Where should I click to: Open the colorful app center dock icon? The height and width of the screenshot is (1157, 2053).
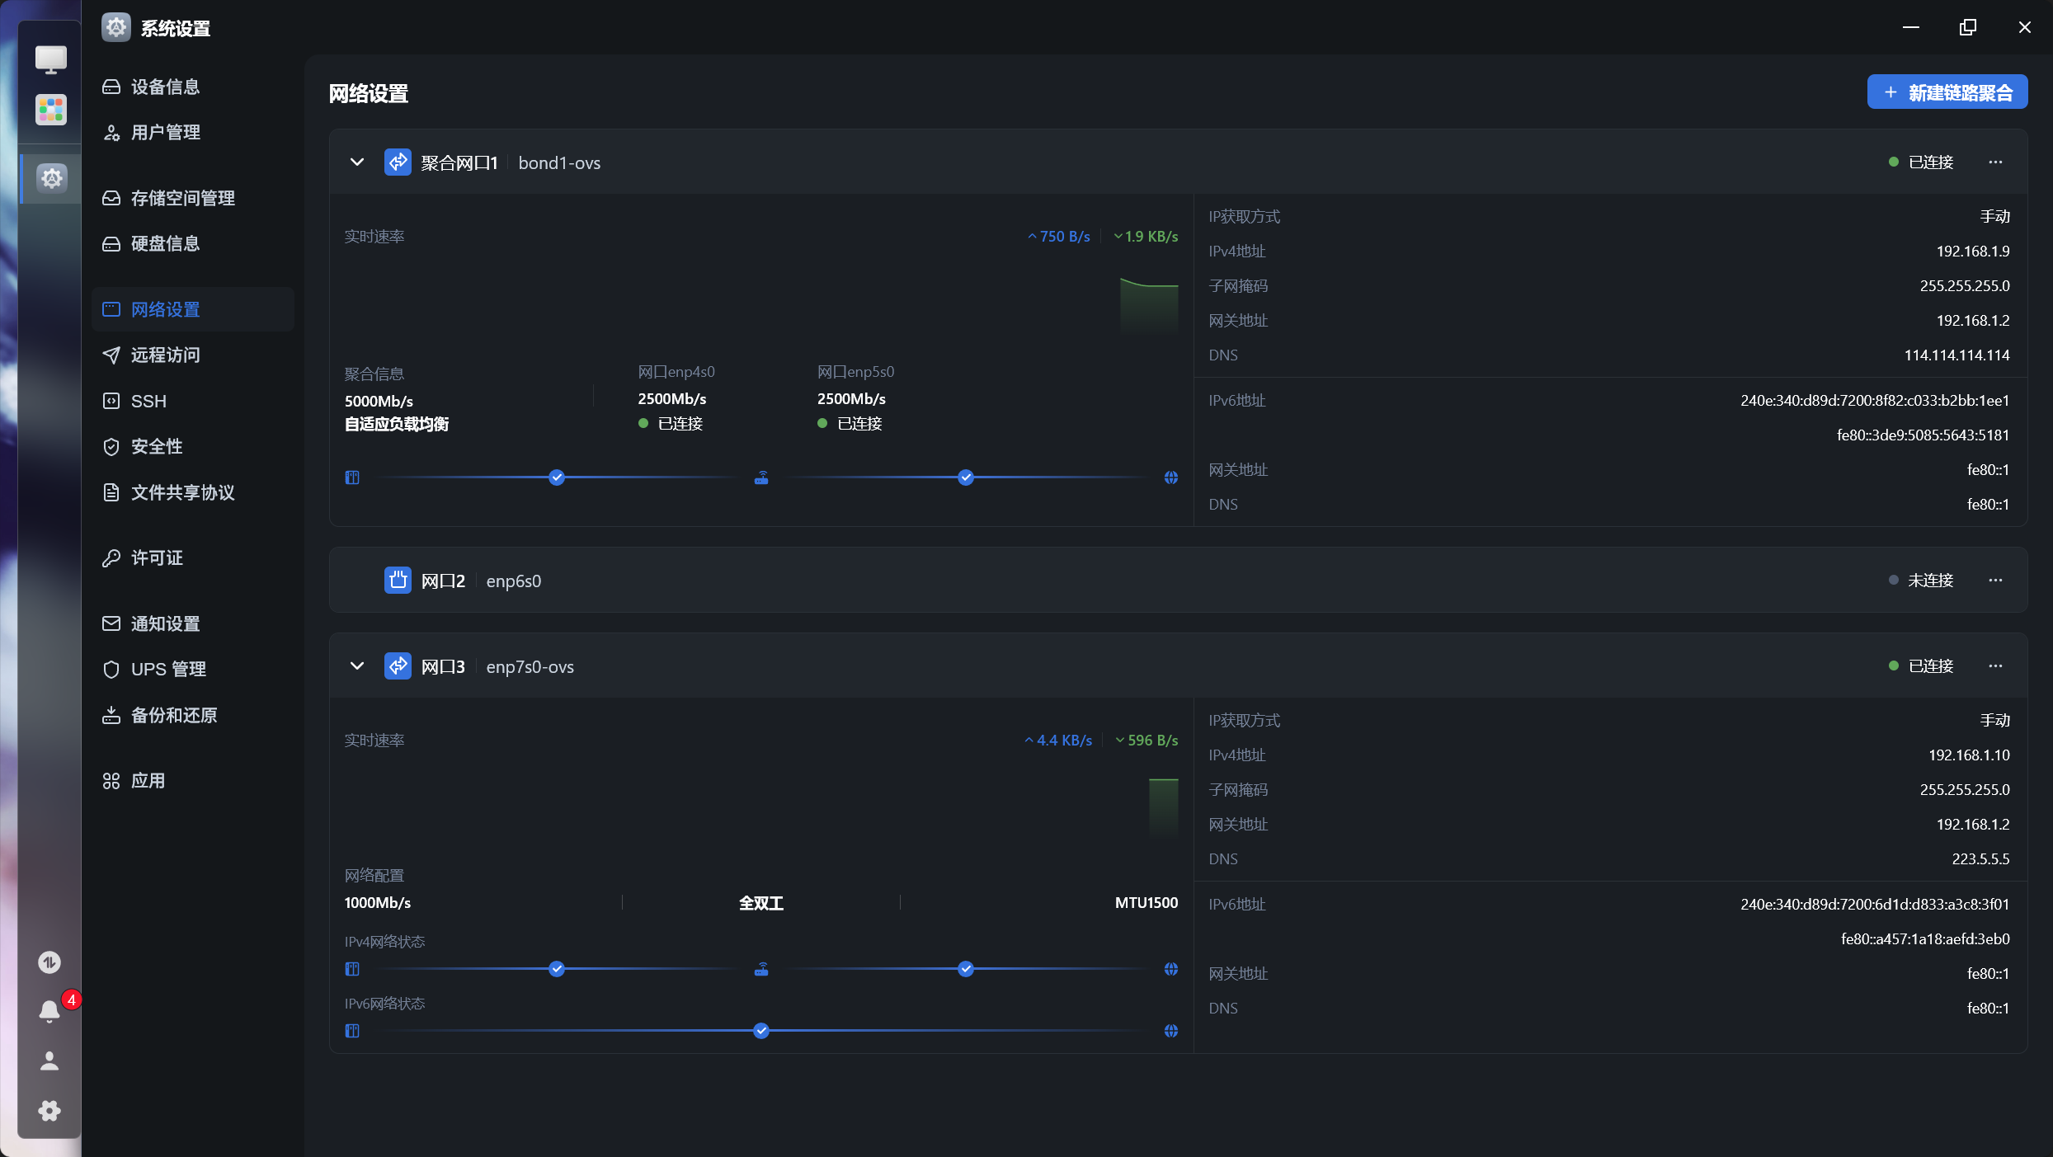click(x=50, y=110)
